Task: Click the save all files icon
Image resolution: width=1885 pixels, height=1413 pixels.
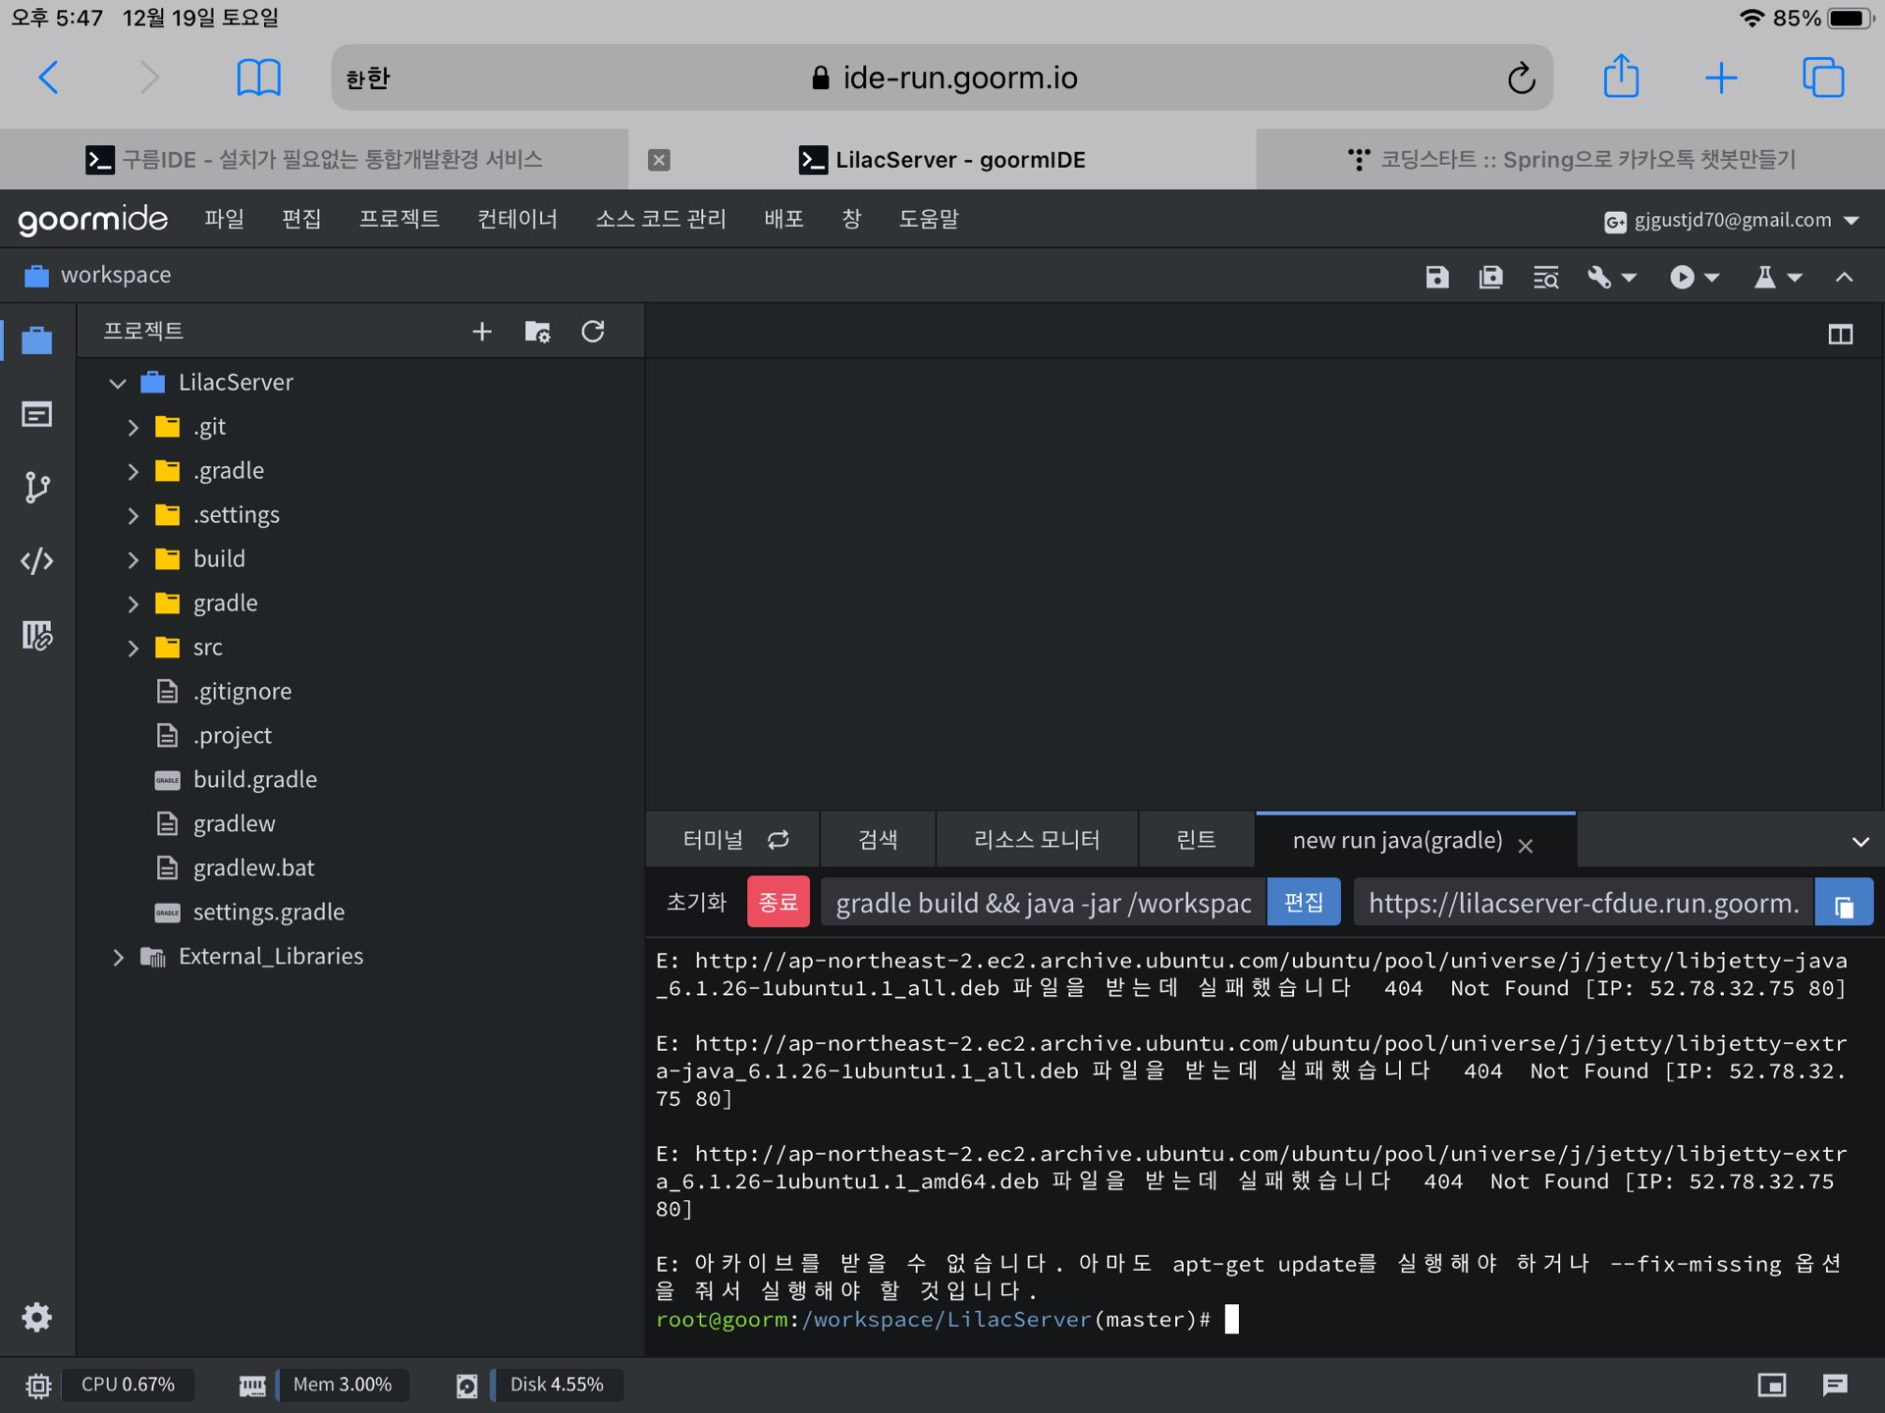Action: (1490, 278)
